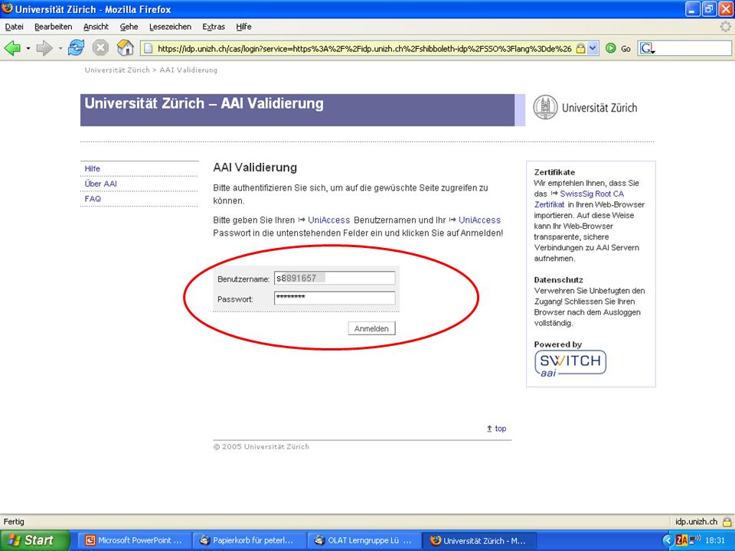Open the FAQ sidebar link
The width and height of the screenshot is (735, 551).
tap(93, 199)
